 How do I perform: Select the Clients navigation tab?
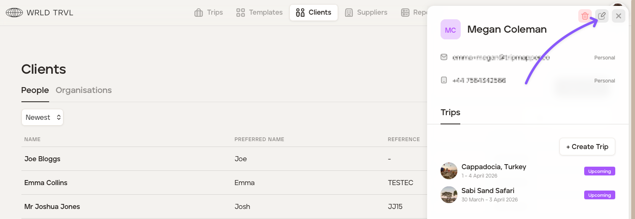click(314, 13)
